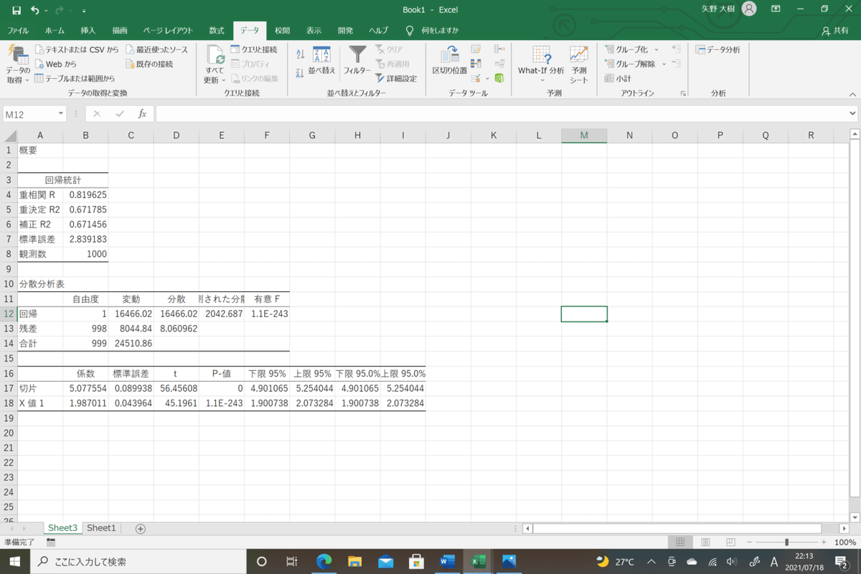Click グループ化 group button
This screenshot has width=861, height=574.
point(626,50)
